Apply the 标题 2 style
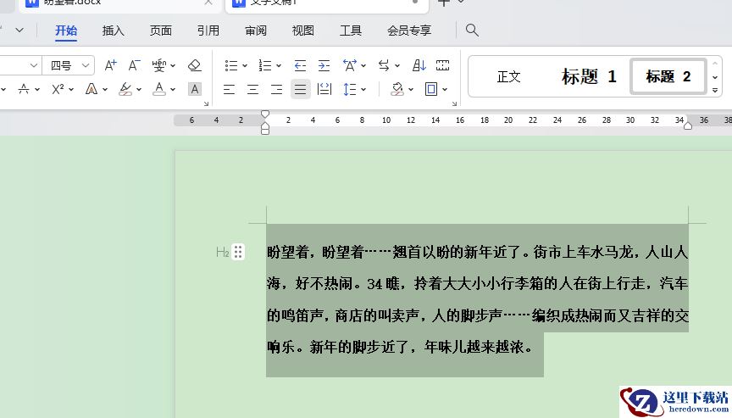Screen dimensions: 732x418 (668, 76)
